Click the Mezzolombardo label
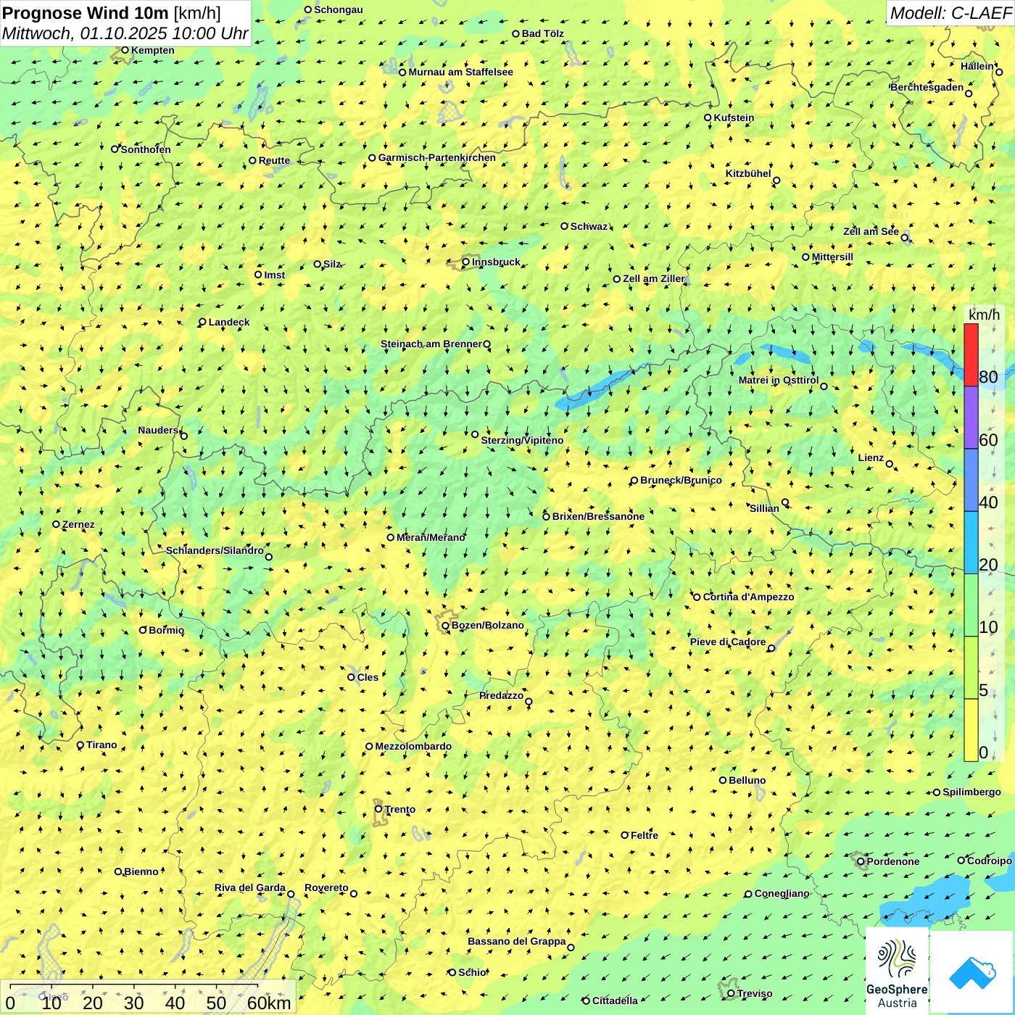 (x=413, y=746)
